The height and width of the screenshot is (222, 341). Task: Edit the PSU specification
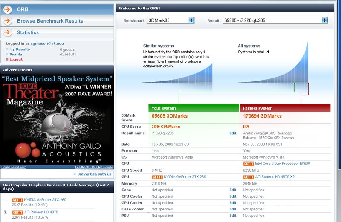tap(233, 216)
